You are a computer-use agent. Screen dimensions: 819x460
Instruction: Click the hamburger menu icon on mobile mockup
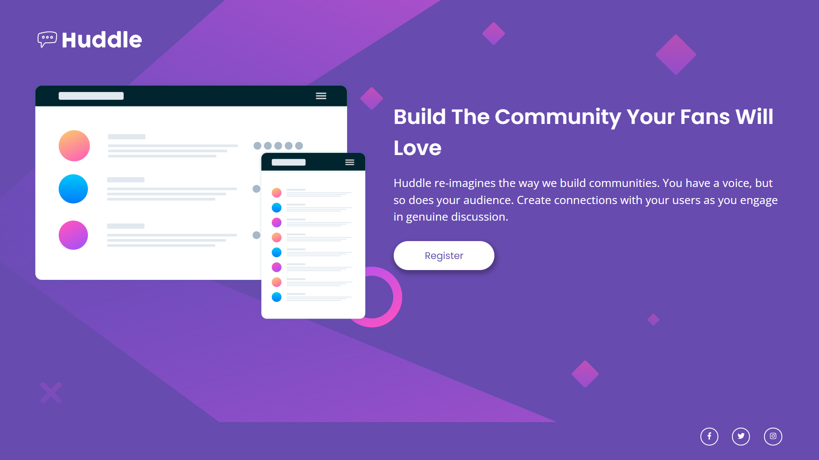(349, 162)
